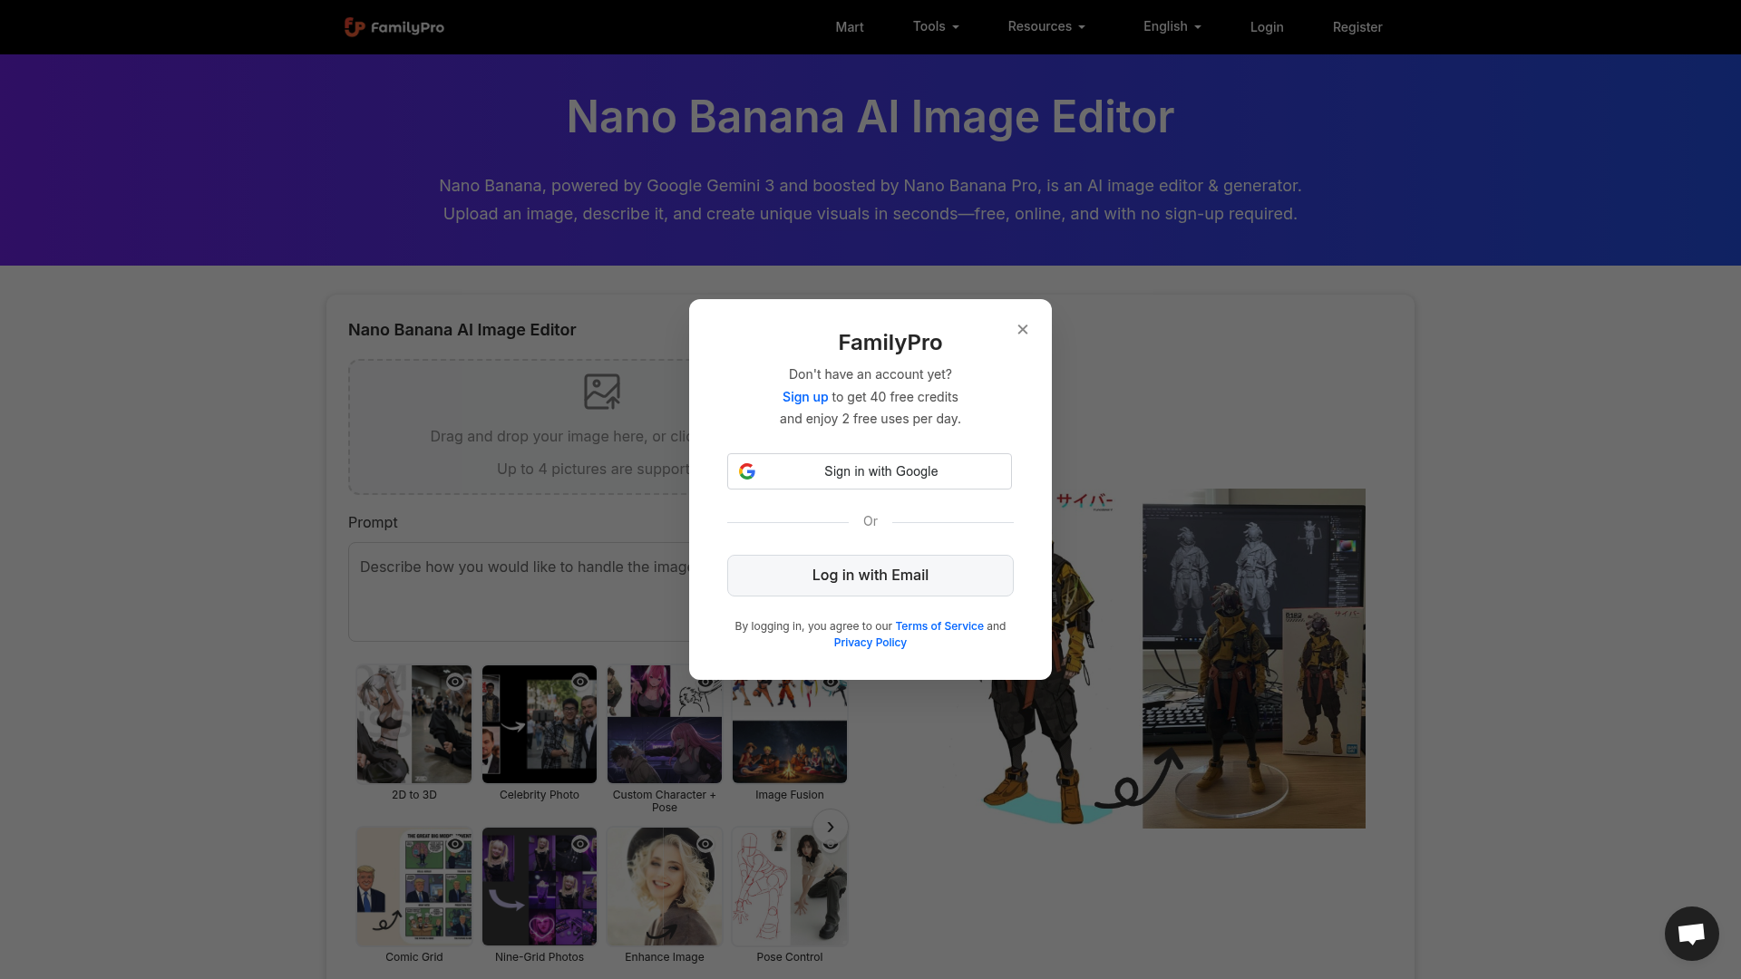Select the Enhance Image template
This screenshot has height=979, width=1741.
tap(665, 887)
